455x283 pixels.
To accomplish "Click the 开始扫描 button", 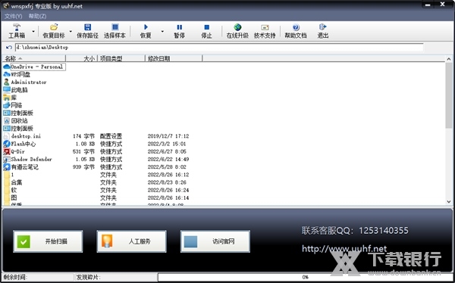I will (x=48, y=241).
